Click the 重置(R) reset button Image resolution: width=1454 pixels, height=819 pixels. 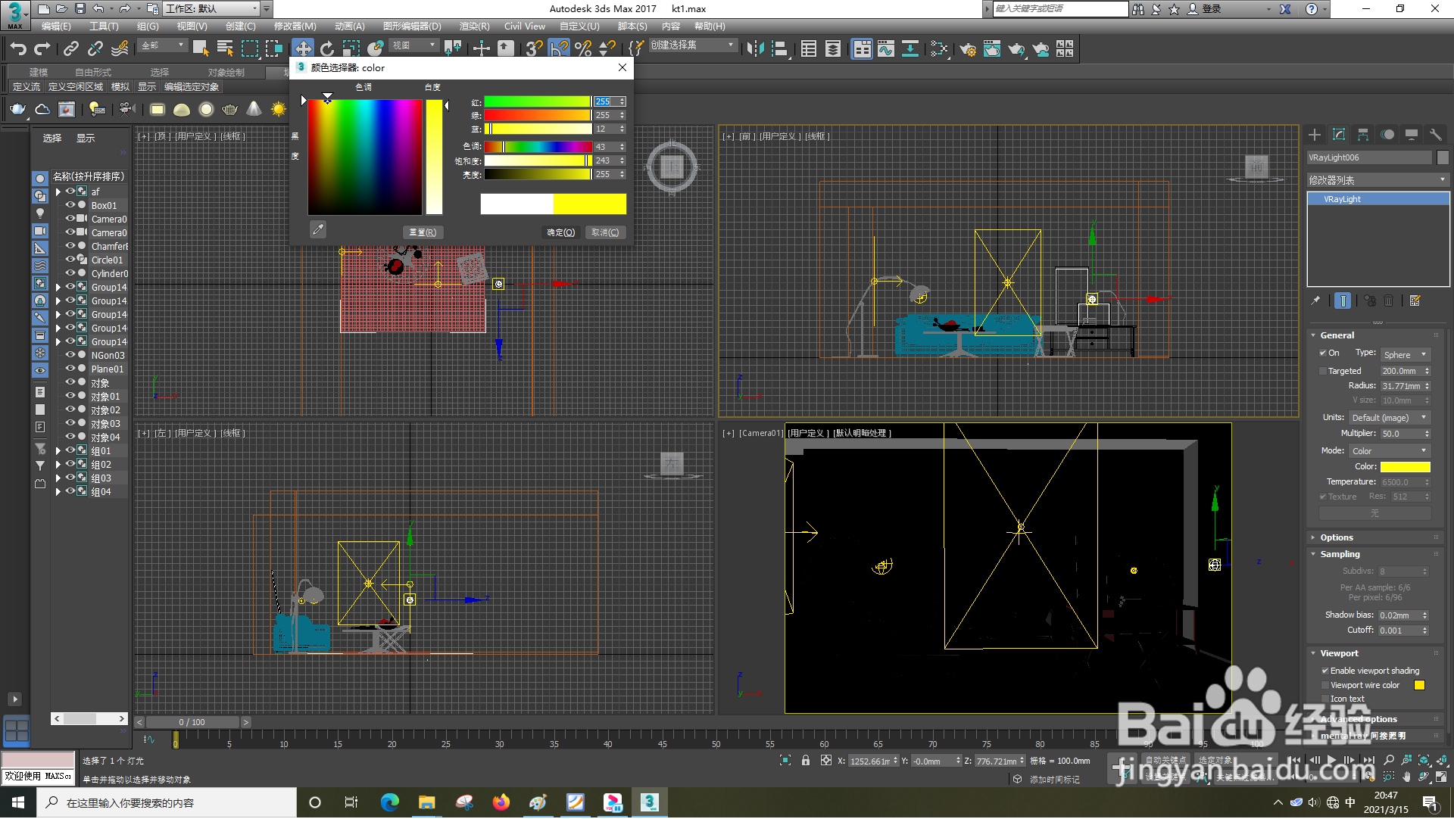pyautogui.click(x=423, y=232)
